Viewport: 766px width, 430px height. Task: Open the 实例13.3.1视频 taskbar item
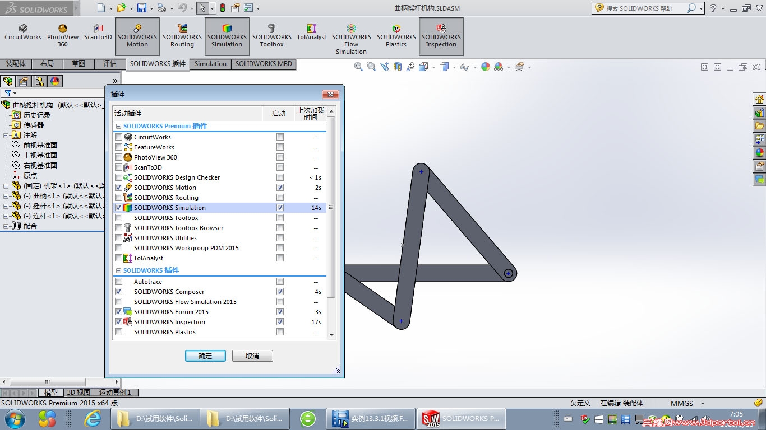[x=371, y=418]
